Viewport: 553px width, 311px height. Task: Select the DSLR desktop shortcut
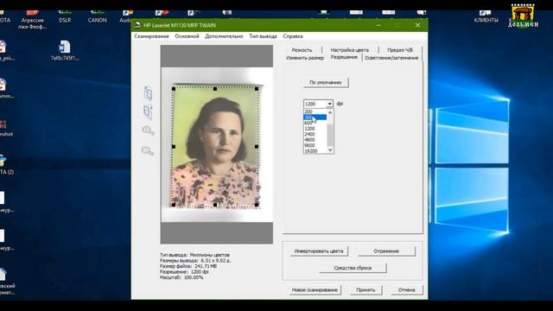(x=65, y=16)
